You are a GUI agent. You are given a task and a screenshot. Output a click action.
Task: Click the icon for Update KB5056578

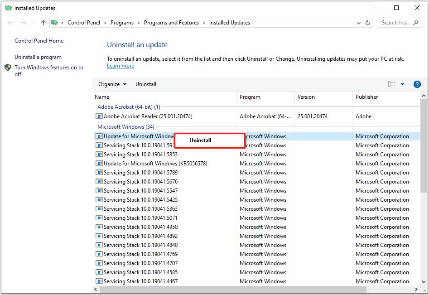tap(99, 164)
